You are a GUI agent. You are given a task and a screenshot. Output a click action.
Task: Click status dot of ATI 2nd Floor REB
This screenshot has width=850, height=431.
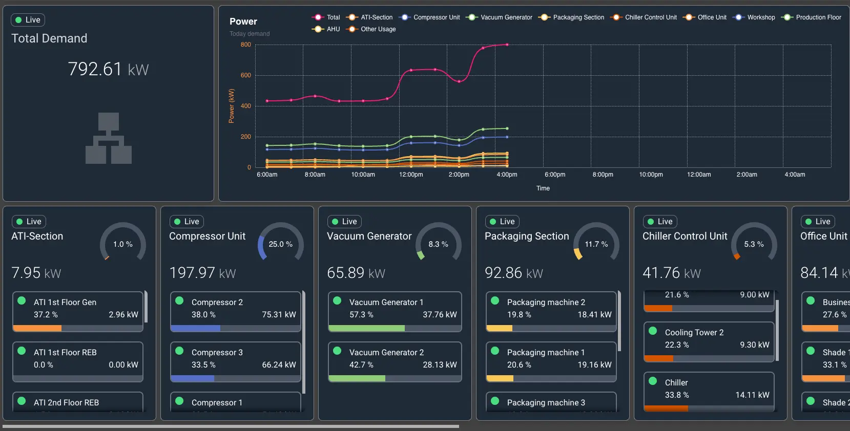[22, 401]
